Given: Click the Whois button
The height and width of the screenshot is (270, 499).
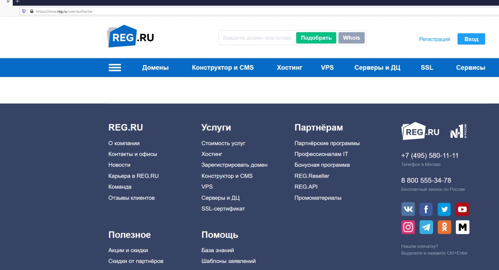Looking at the screenshot, I should 352,38.
